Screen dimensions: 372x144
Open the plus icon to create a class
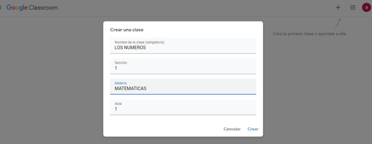click(338, 8)
